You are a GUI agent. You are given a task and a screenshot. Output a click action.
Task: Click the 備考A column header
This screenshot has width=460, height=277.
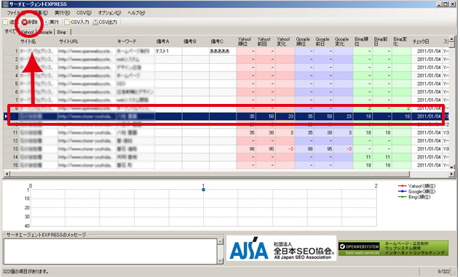pyautogui.click(x=168, y=41)
